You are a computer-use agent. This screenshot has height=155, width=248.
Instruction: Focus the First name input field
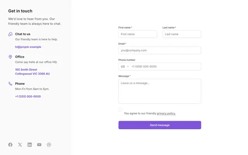point(138,34)
